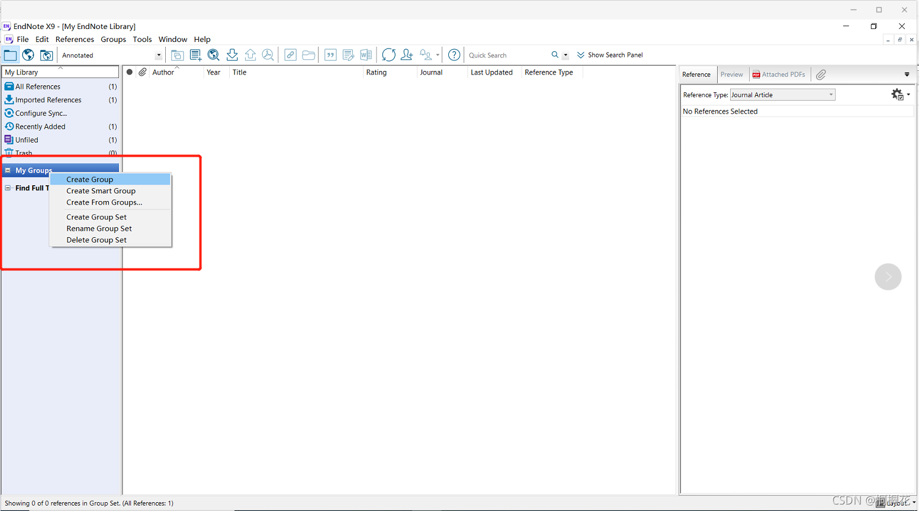The image size is (919, 511).
Task: Start a library Sync with the circular arrow icon
Action: [x=389, y=54]
